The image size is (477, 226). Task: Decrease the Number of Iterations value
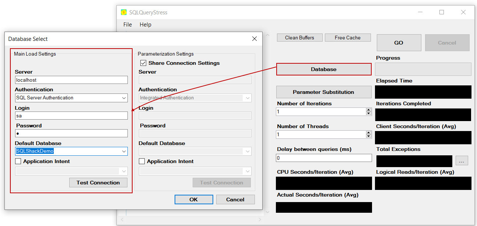pyautogui.click(x=368, y=113)
